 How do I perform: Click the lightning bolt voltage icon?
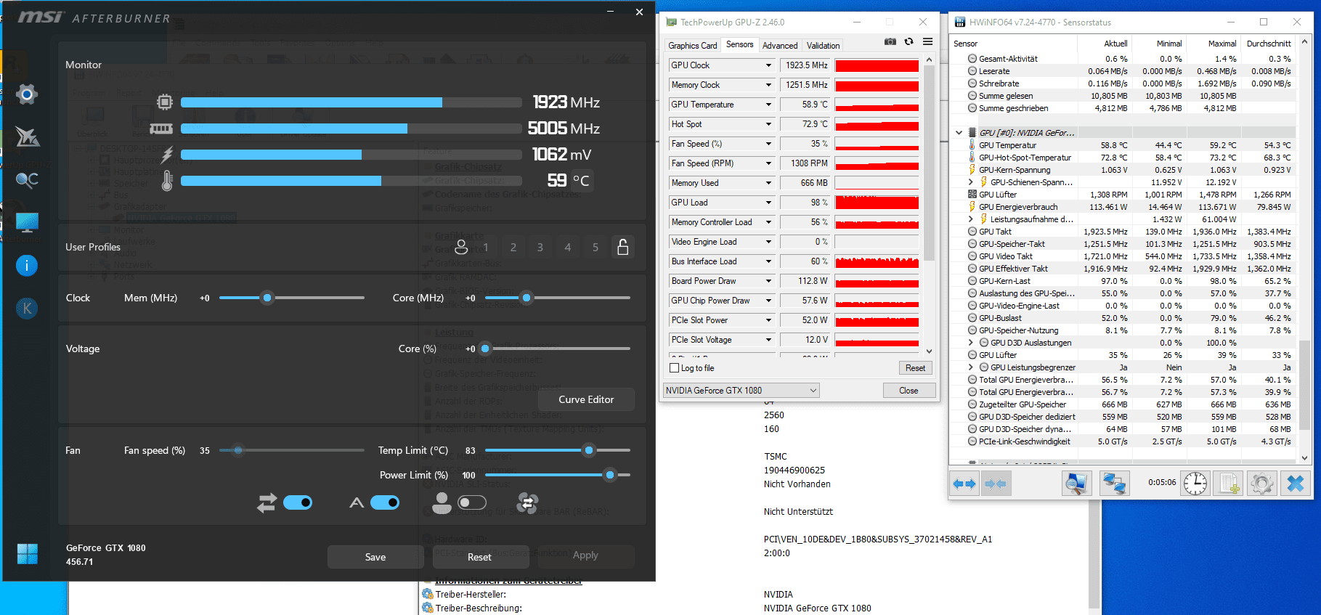(x=167, y=155)
